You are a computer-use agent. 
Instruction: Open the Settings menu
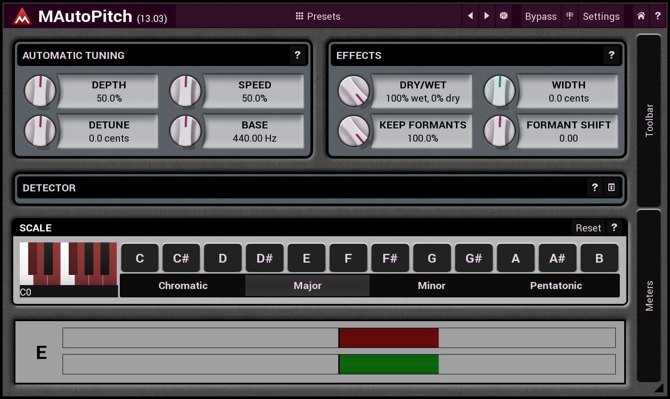[x=601, y=16]
